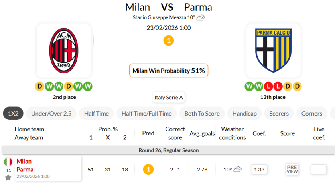Open the PREVIEW score icon
This screenshot has width=335, height=183.
pos(292,170)
